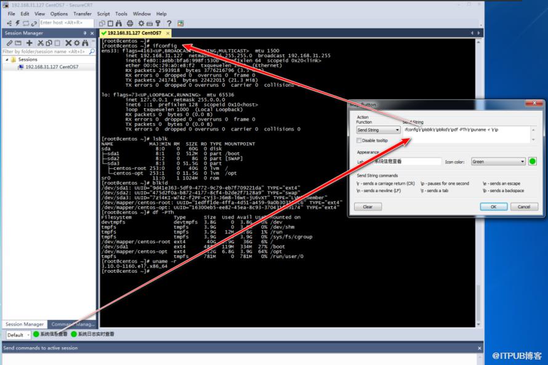
Task: Enable the Disable tooltip checkbox
Action: (x=359, y=140)
